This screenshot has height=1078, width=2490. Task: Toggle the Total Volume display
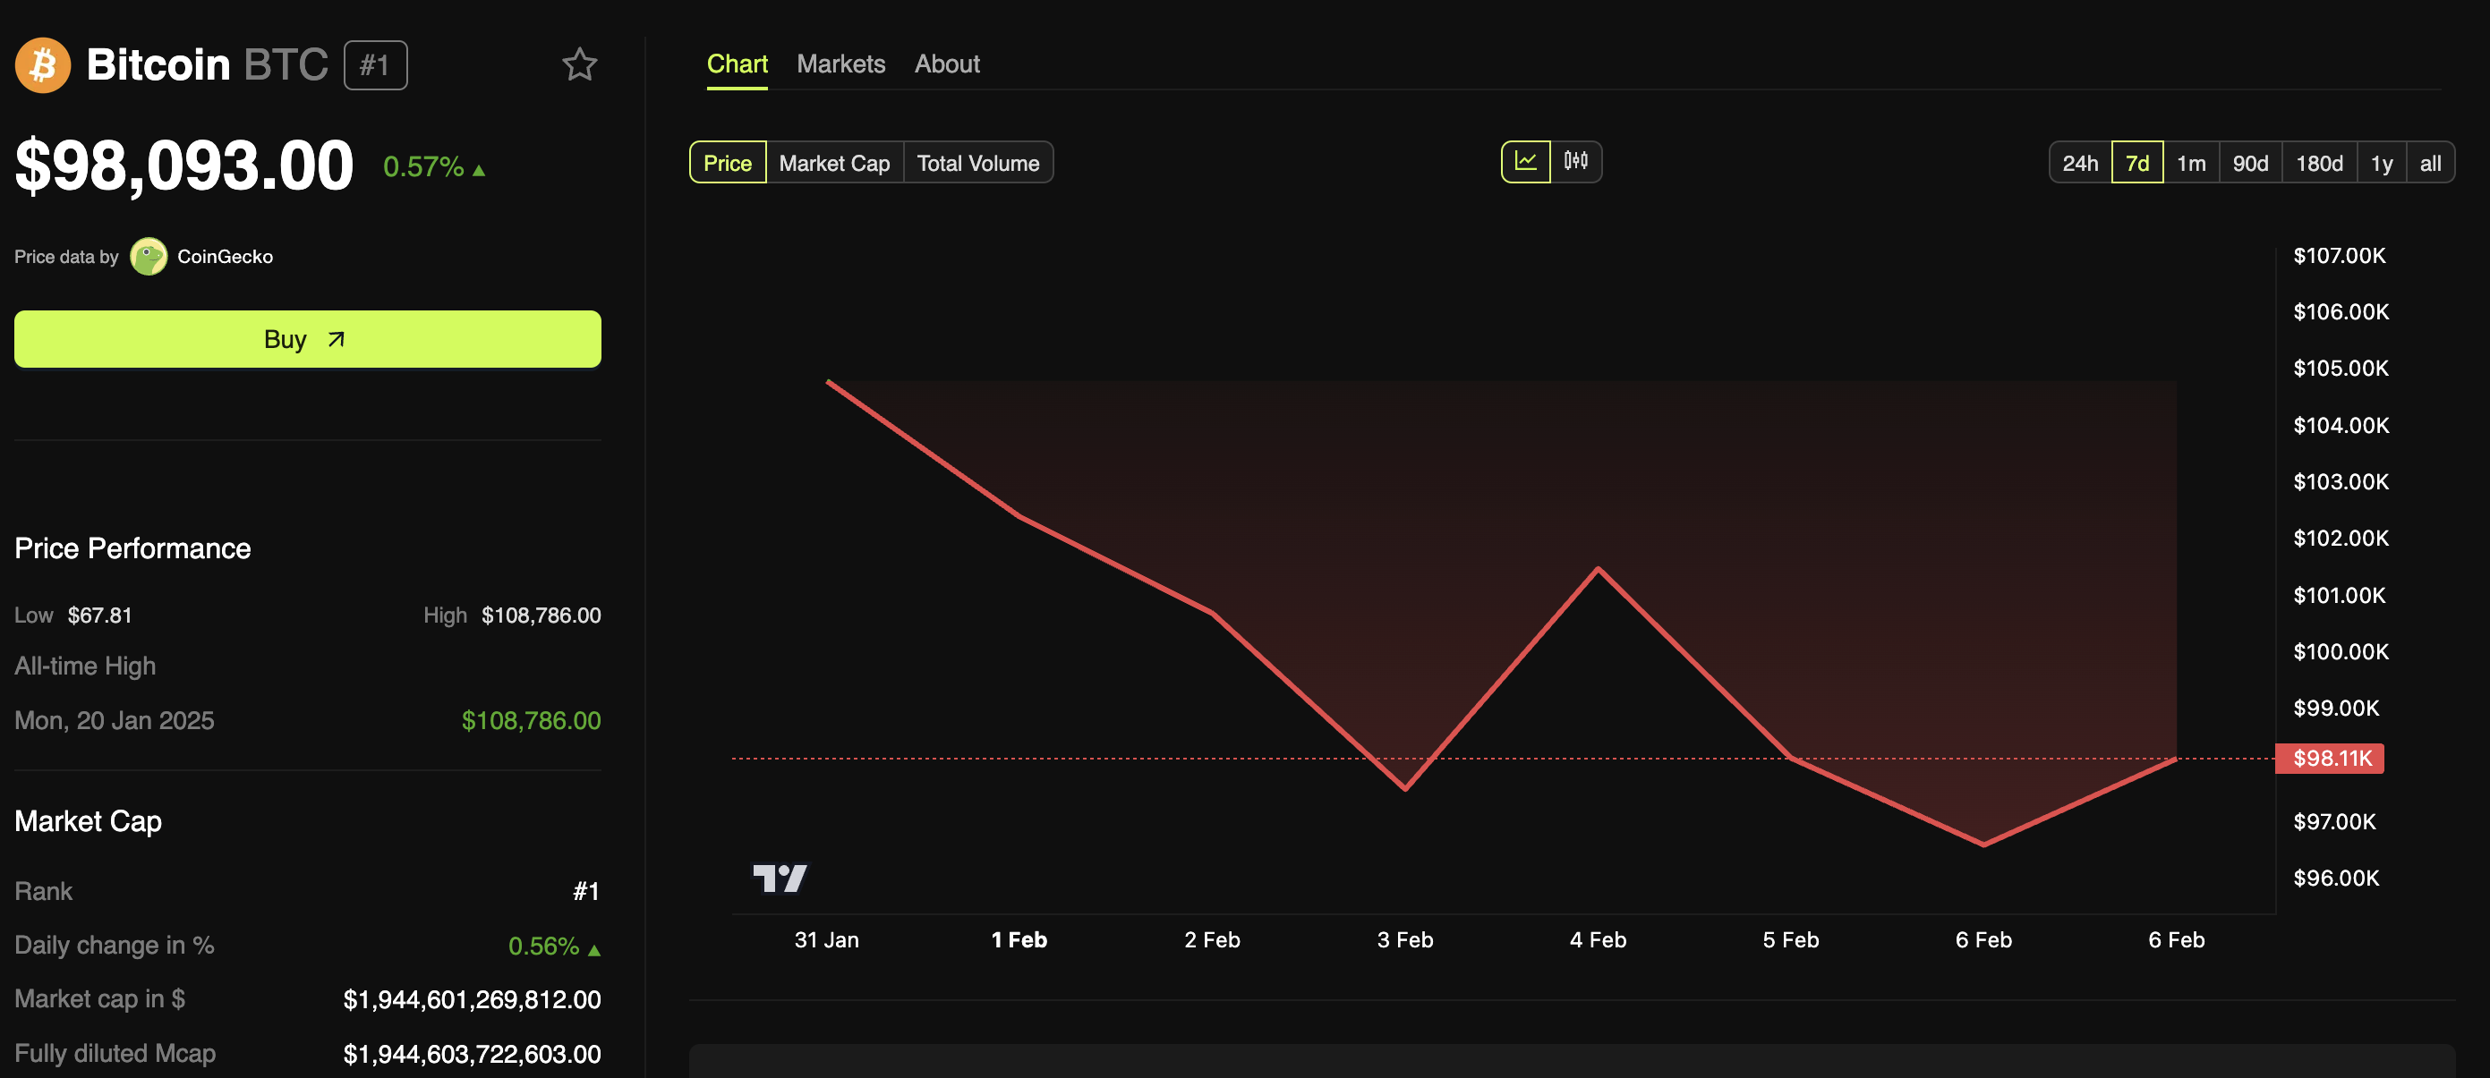[x=978, y=162]
